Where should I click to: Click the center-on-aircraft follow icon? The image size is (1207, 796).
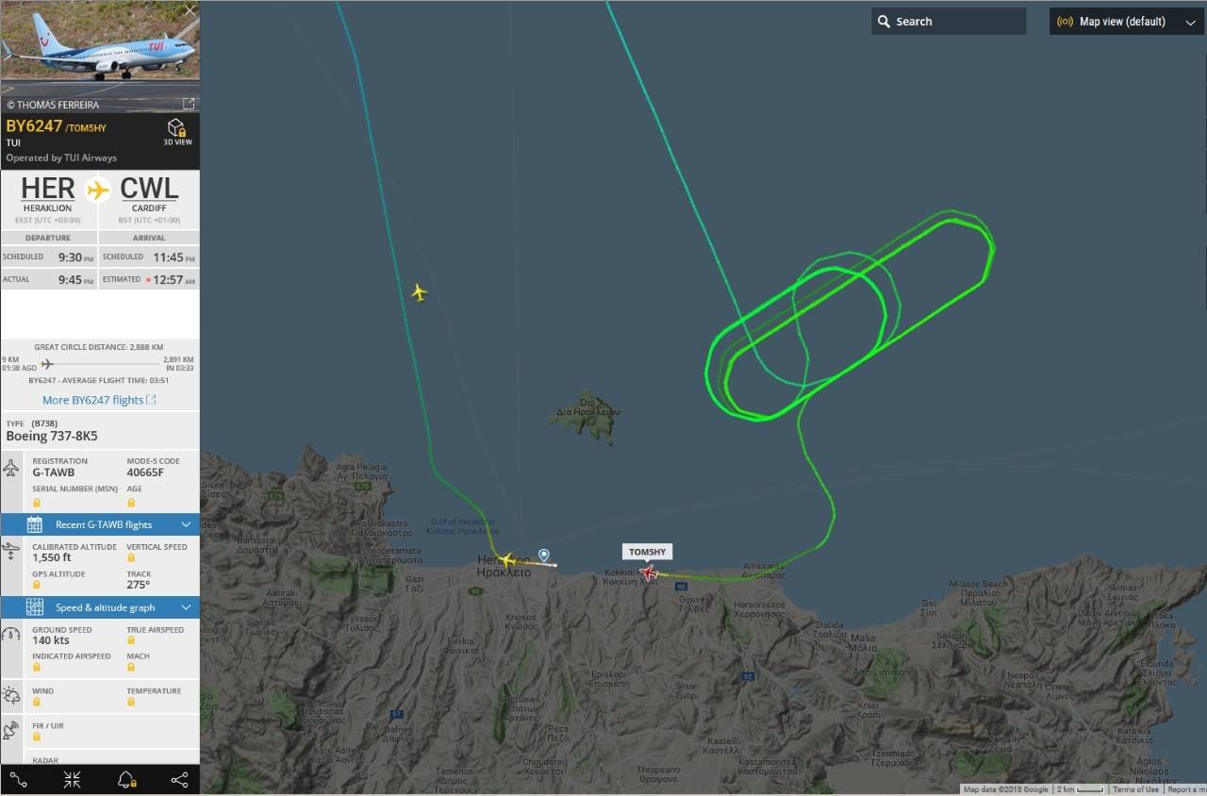(72, 779)
